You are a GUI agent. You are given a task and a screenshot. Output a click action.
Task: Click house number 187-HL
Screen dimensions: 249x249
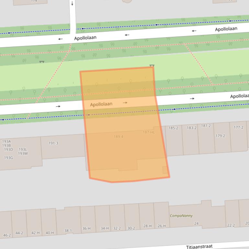149,132
